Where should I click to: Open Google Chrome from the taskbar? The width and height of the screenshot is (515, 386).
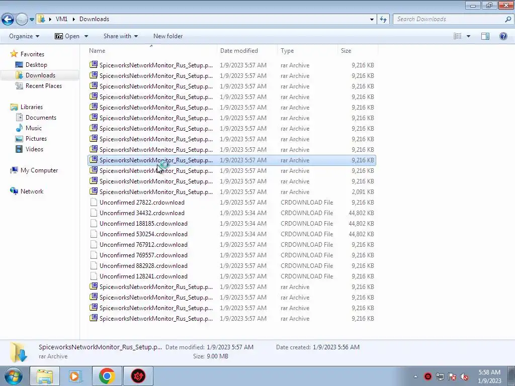pos(107,376)
